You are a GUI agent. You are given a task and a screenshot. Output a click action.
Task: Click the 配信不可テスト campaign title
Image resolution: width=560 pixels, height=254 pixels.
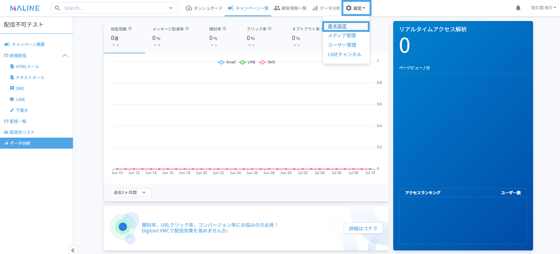(24, 25)
